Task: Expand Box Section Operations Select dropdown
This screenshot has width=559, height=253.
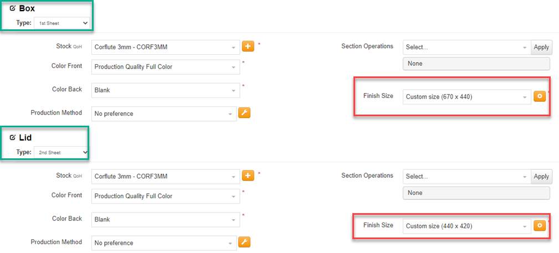Action: [x=466, y=48]
